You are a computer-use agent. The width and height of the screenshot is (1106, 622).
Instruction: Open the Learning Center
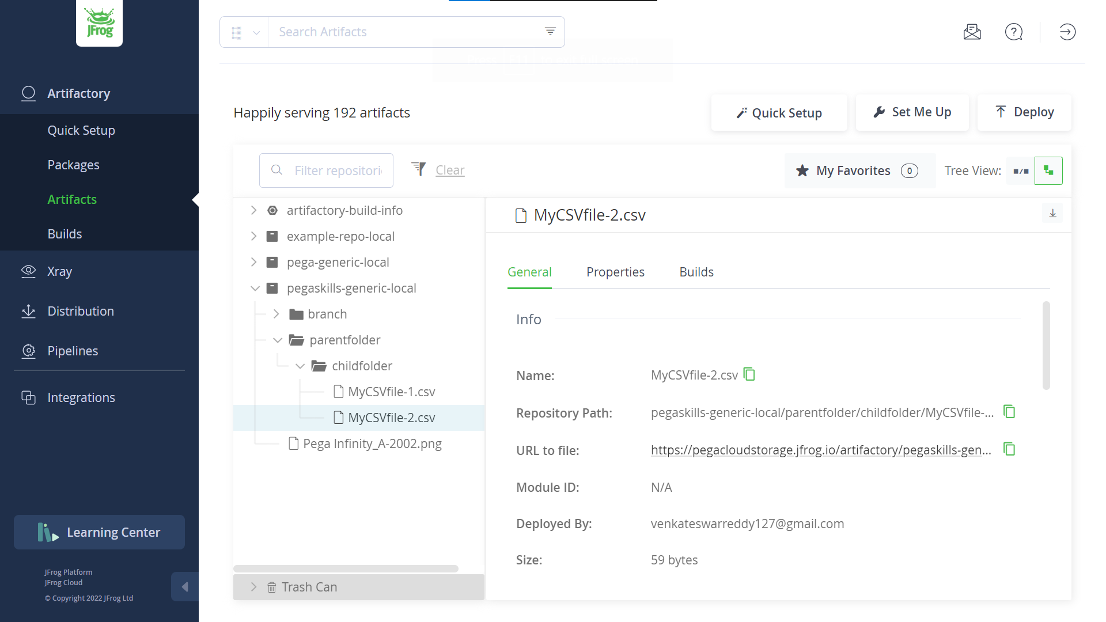click(99, 532)
